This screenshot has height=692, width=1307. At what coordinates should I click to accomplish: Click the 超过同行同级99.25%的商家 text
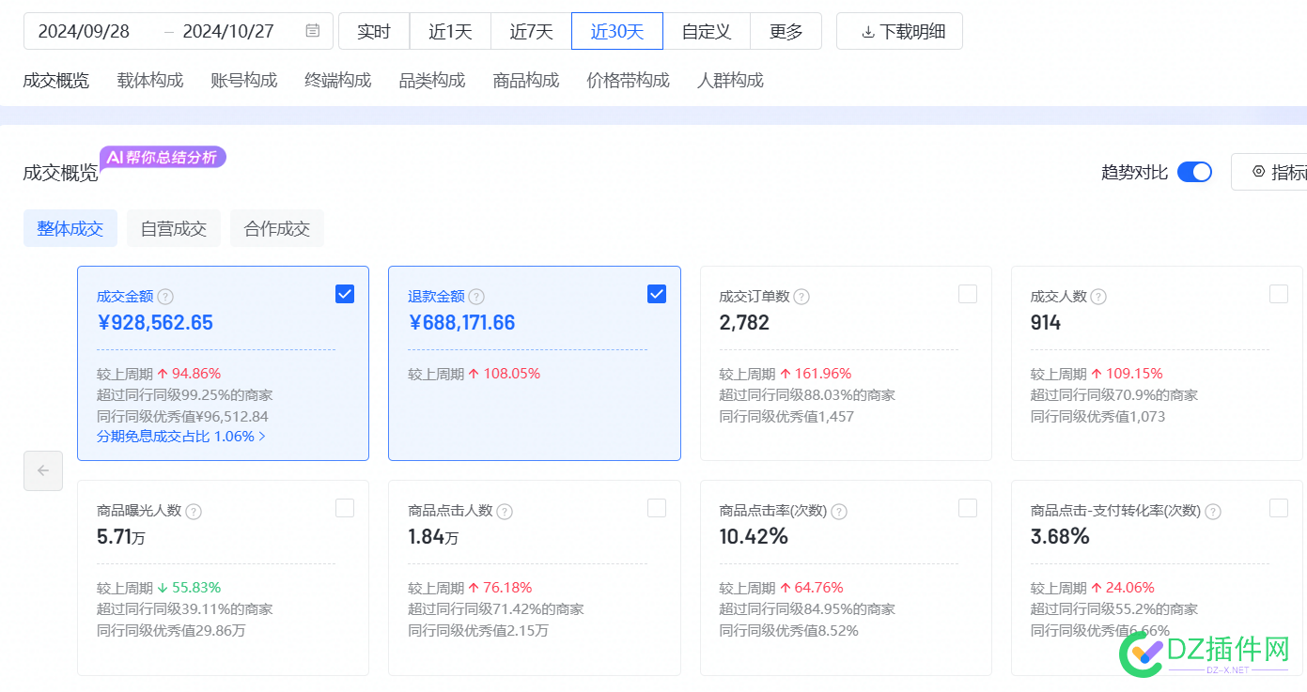point(185,395)
